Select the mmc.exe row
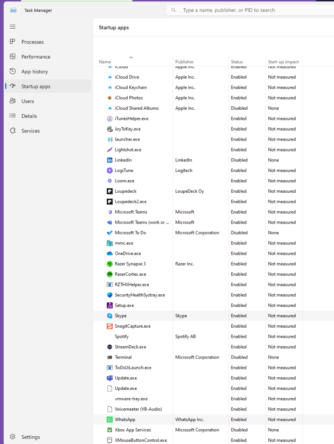The width and height of the screenshot is (334, 444). tap(213, 243)
